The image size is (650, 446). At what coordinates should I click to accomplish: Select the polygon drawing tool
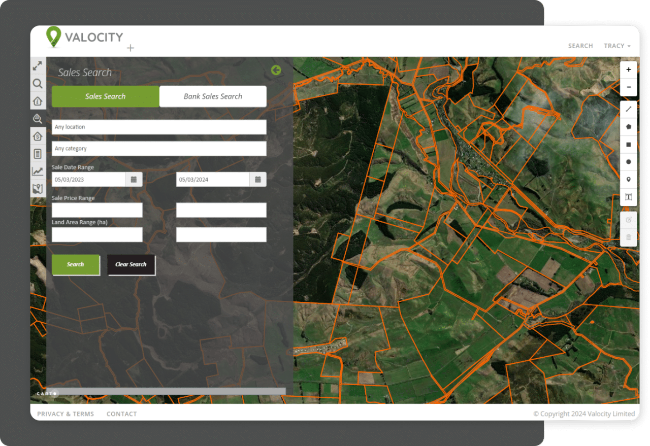point(628,127)
